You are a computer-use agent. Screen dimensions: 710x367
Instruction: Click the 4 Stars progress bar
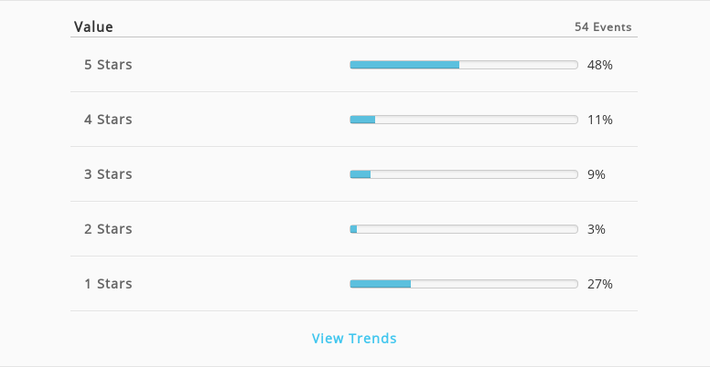(x=464, y=120)
